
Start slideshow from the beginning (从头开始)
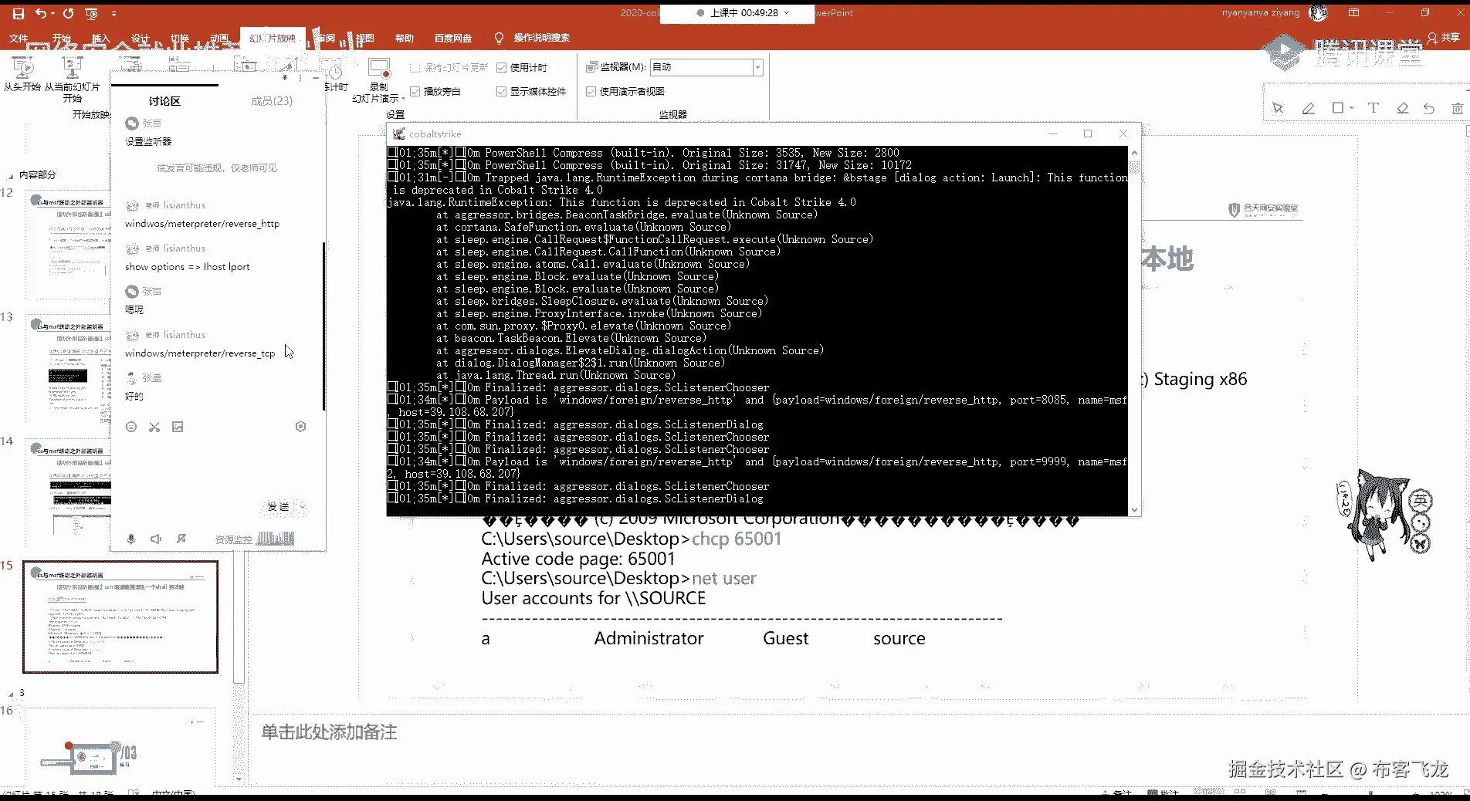point(22,75)
